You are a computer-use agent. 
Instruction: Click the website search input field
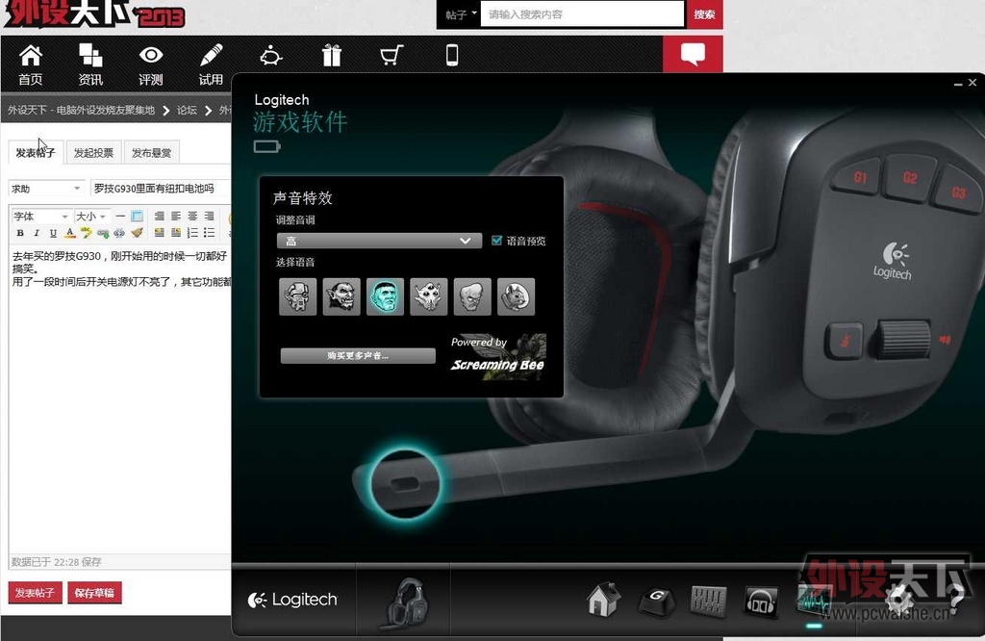coord(582,14)
